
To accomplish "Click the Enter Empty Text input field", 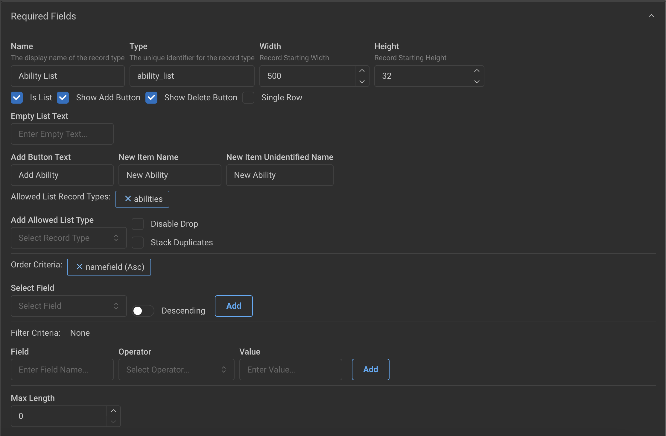I will [62, 134].
